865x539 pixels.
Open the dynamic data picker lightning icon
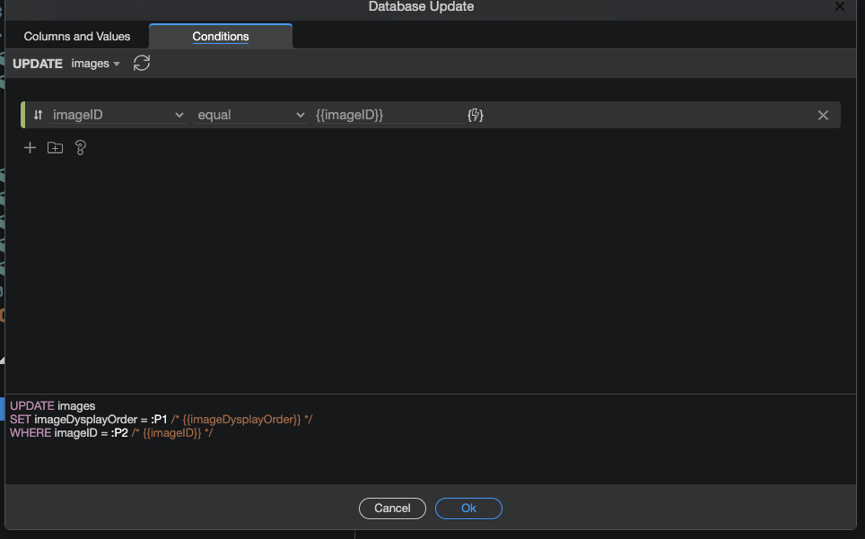475,115
